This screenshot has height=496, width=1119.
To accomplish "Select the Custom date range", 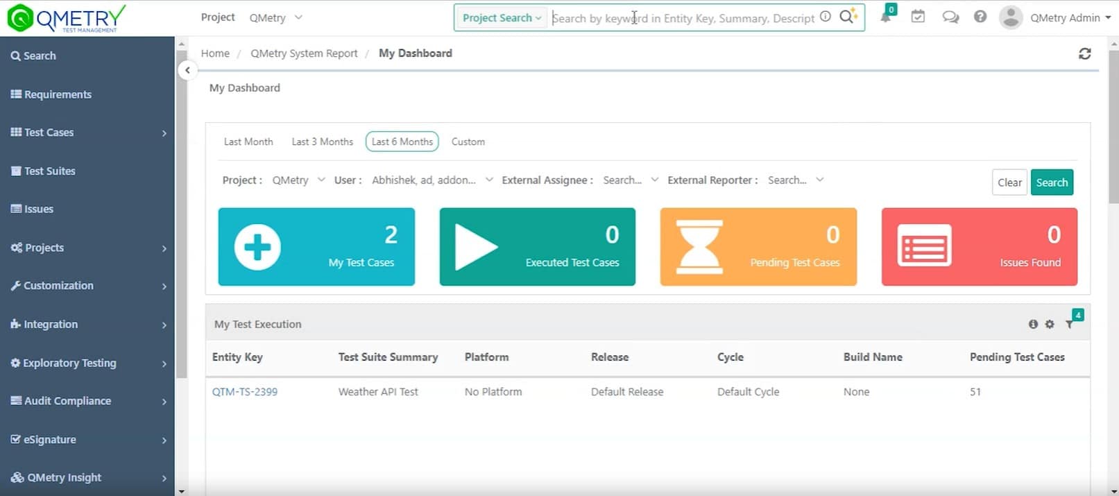I will (468, 142).
